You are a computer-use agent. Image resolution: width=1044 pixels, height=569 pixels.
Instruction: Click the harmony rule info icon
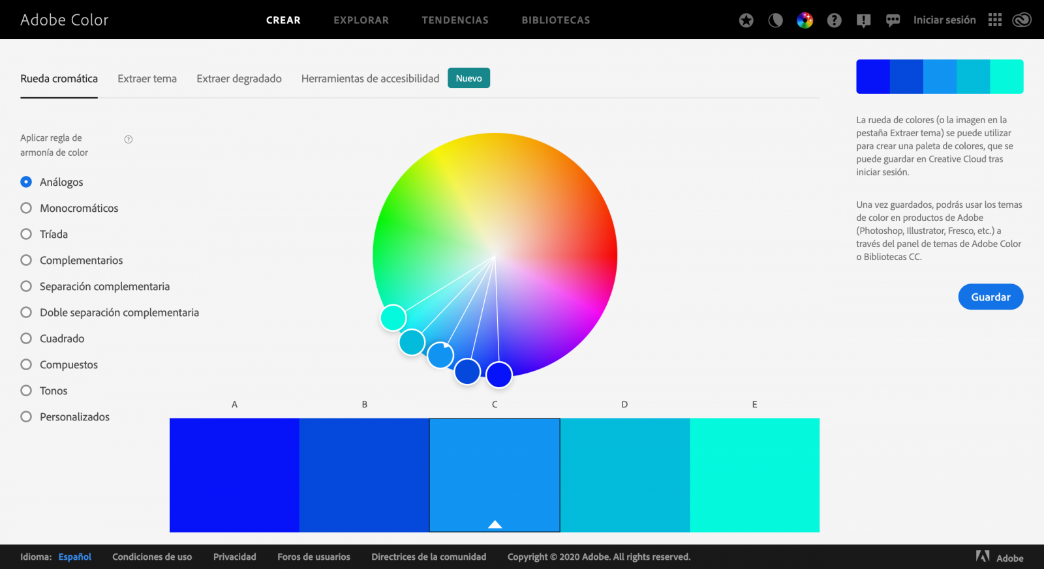(129, 139)
